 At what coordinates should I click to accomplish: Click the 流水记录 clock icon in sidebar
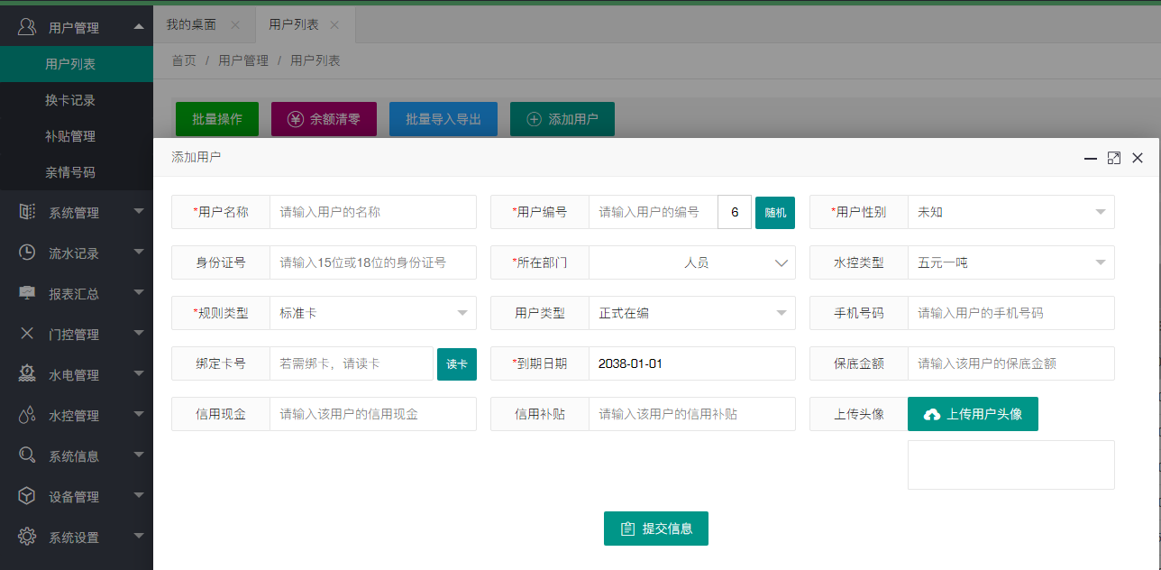[x=27, y=253]
